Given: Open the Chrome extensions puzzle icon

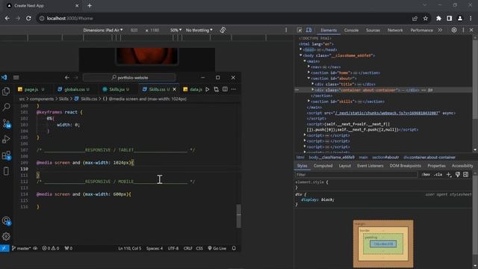Looking at the screenshot, I should click(x=438, y=18).
